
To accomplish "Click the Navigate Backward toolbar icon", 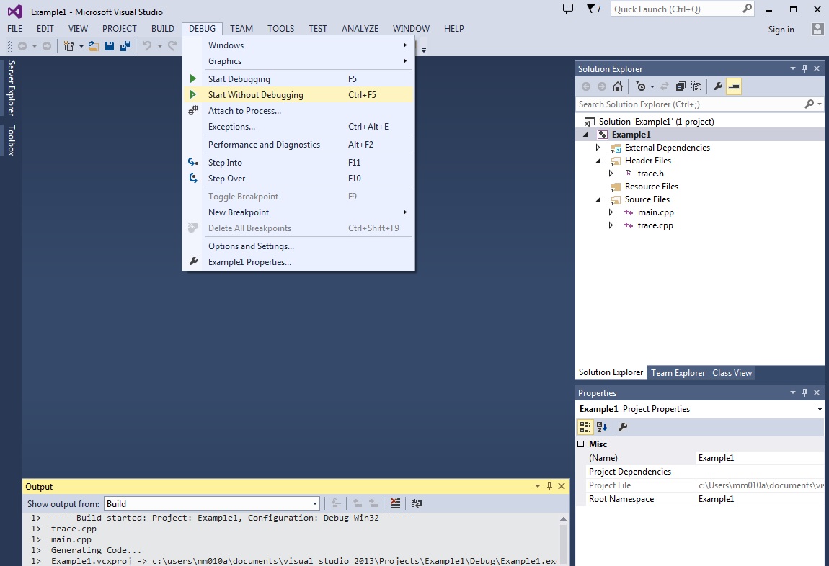I will 22,47.
